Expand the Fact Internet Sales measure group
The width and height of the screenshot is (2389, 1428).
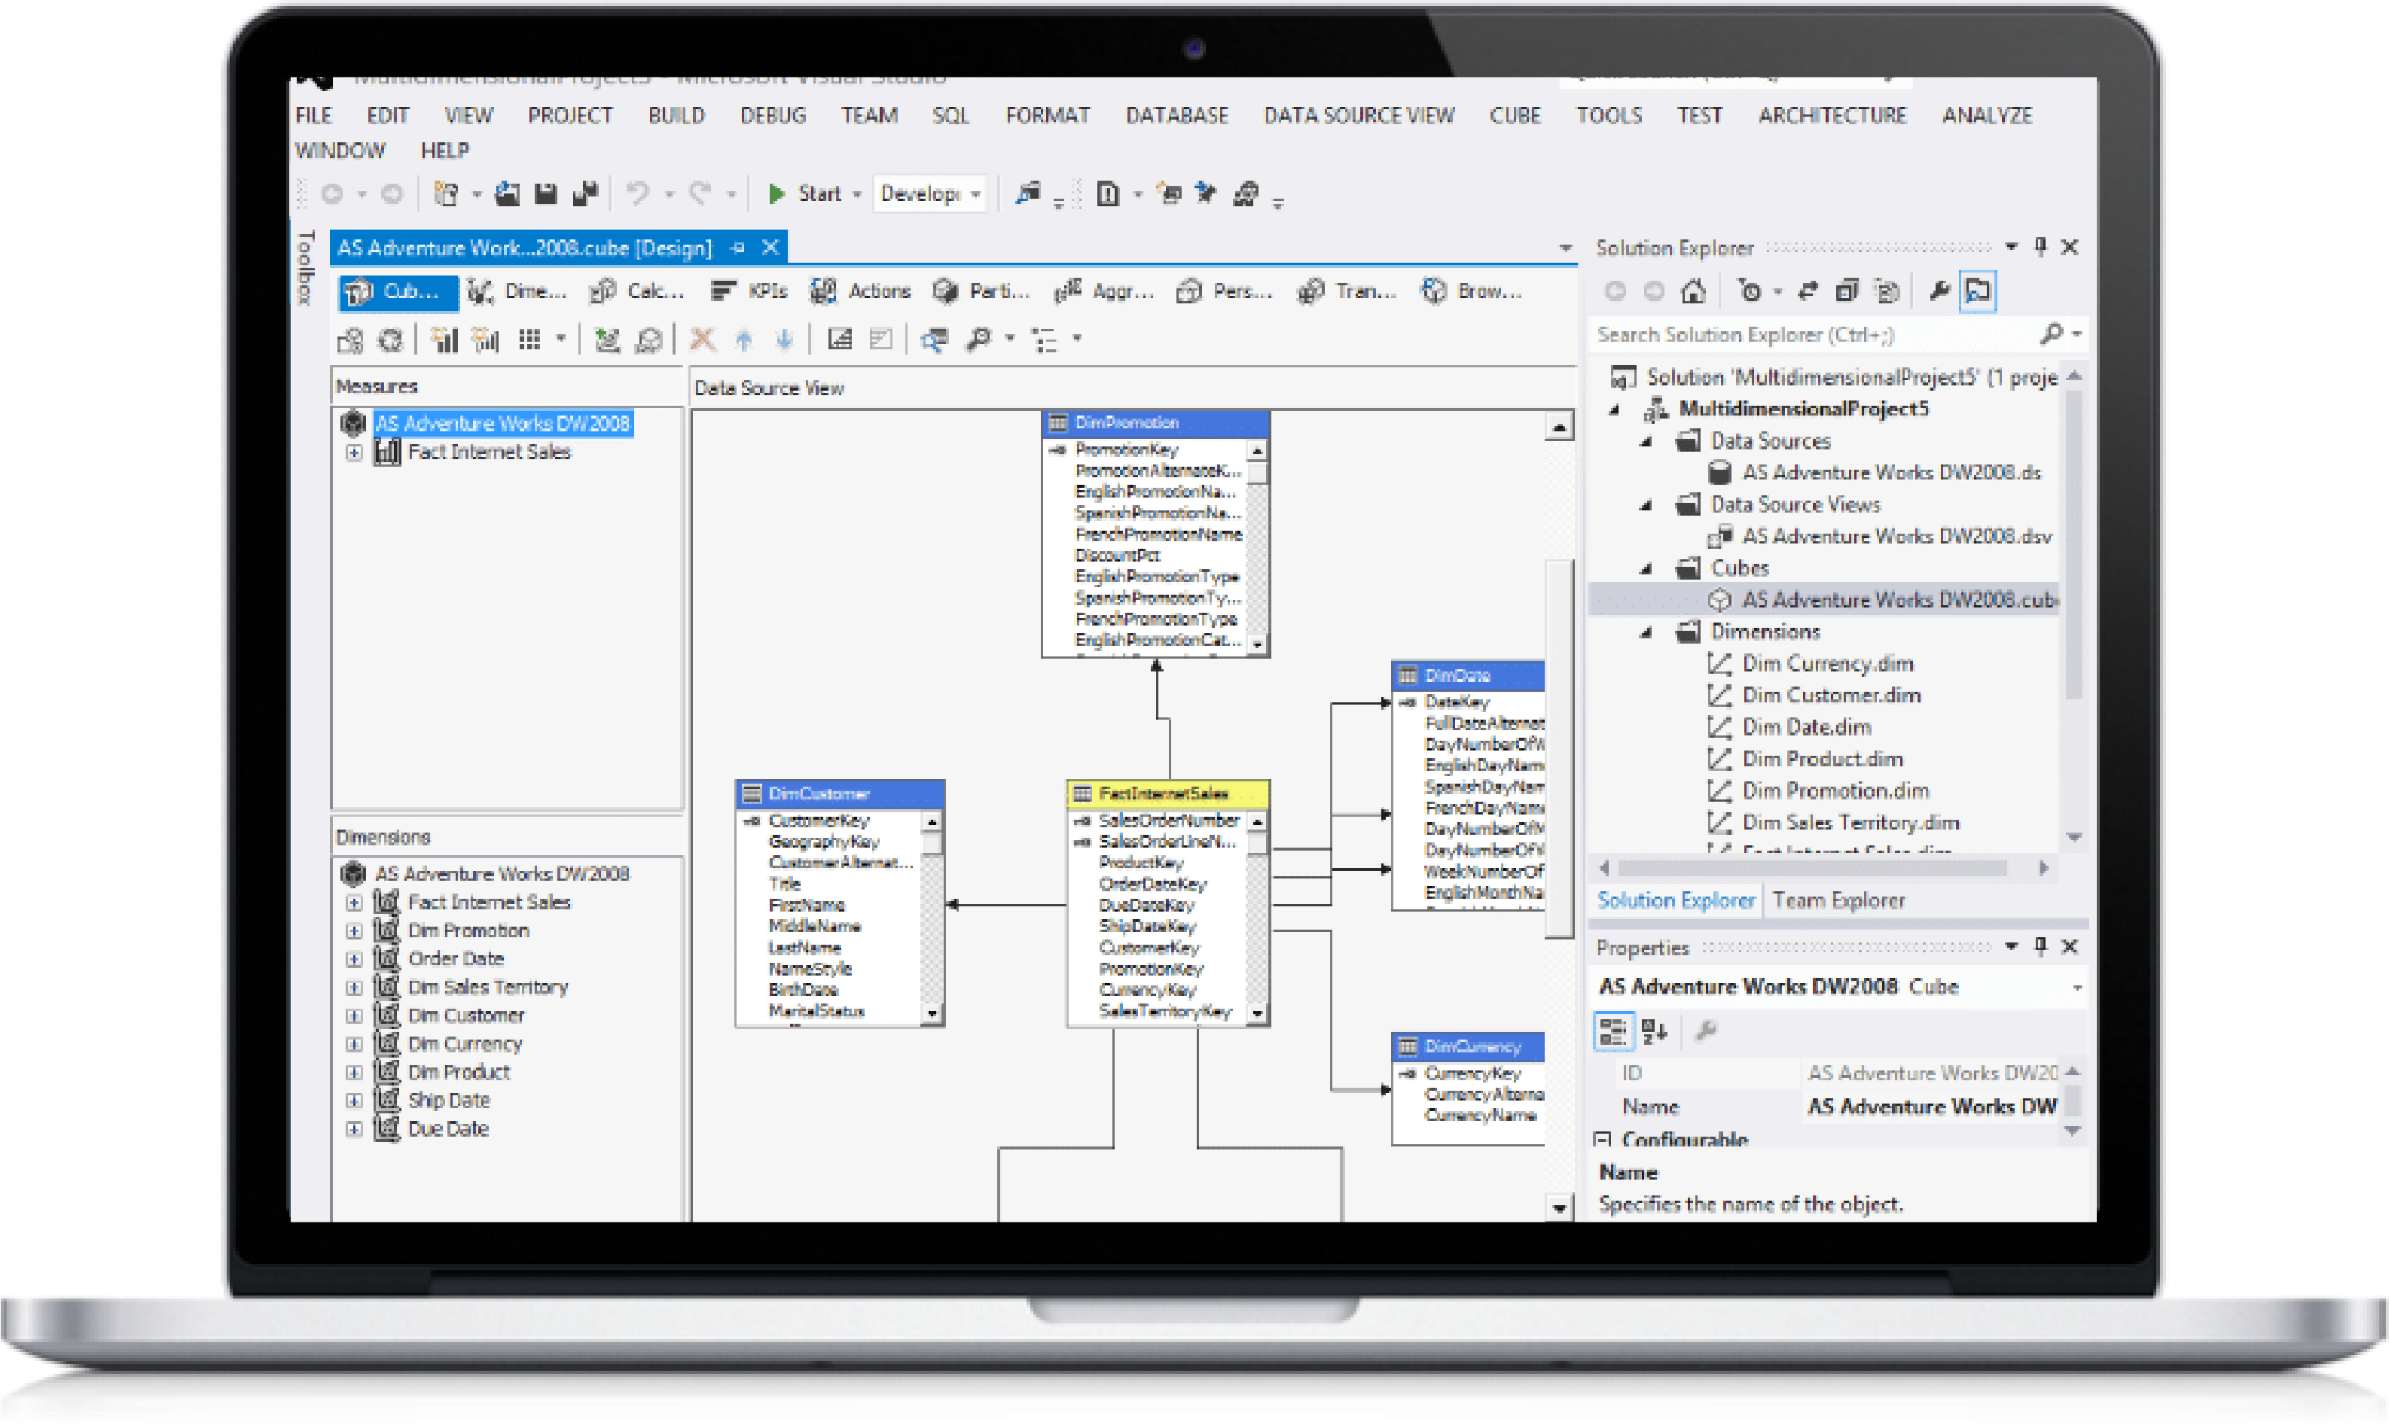point(354,452)
